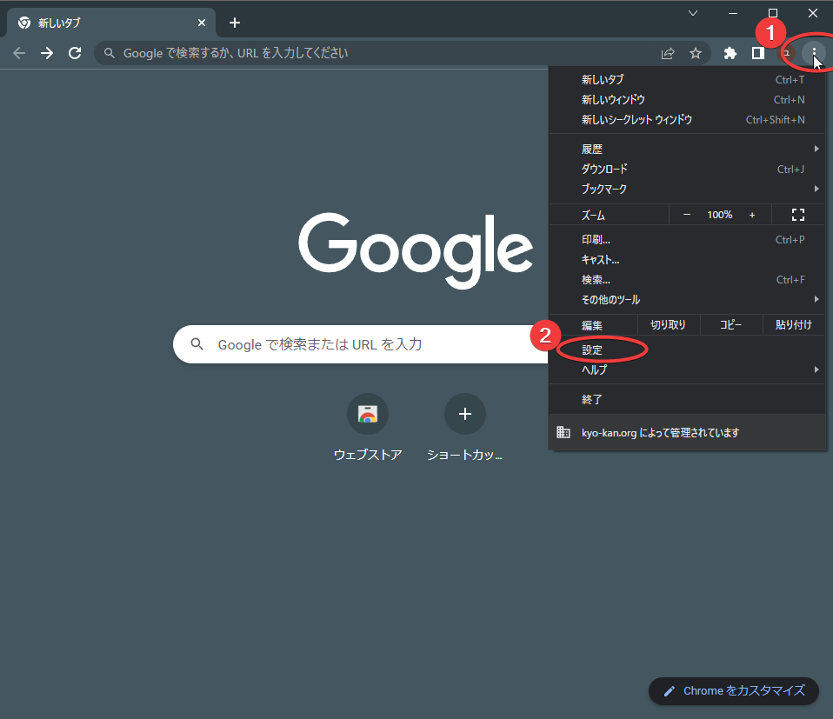Open the tab search chevron
The height and width of the screenshot is (719, 833).
(693, 13)
